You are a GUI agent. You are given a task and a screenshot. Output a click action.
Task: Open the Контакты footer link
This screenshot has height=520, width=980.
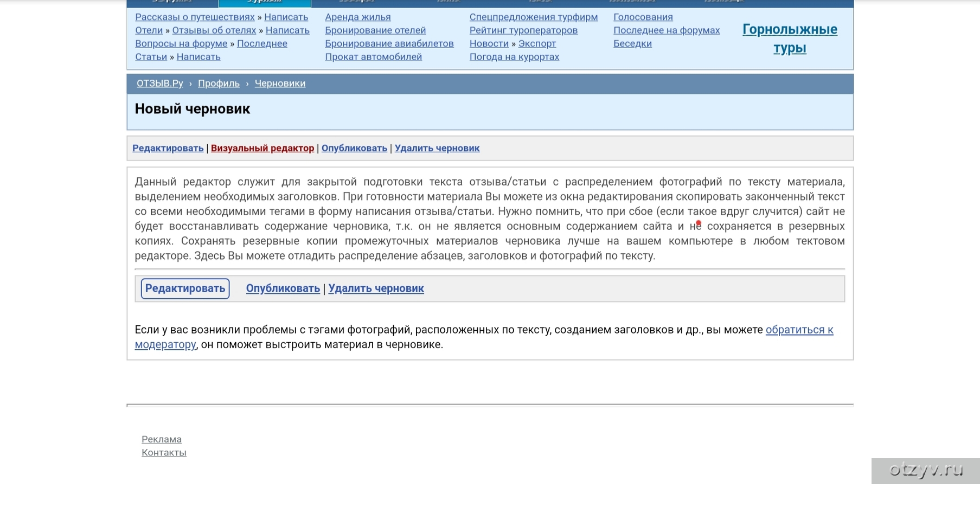164,453
